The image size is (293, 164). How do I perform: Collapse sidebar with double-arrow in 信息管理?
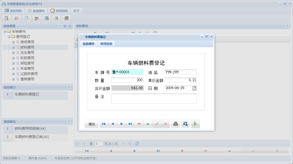point(60,26)
